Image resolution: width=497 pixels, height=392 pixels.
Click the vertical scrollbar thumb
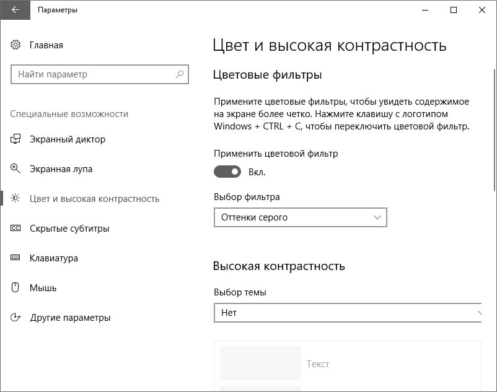click(495, 130)
